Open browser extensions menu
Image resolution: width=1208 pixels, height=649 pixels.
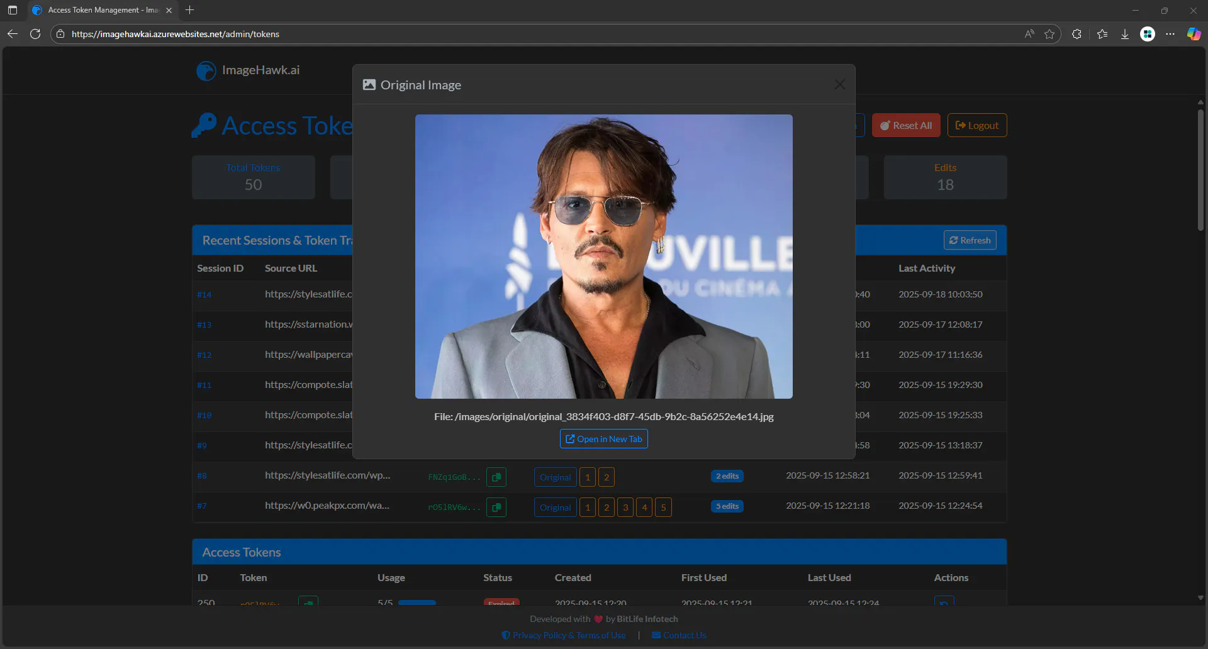(1077, 34)
